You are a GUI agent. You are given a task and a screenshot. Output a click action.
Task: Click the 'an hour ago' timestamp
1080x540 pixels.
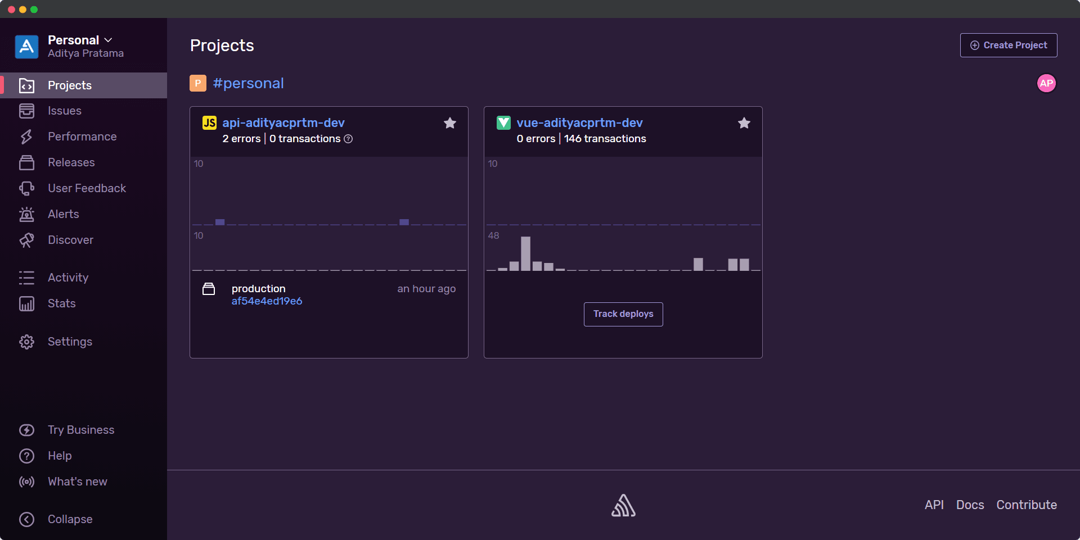[426, 289]
